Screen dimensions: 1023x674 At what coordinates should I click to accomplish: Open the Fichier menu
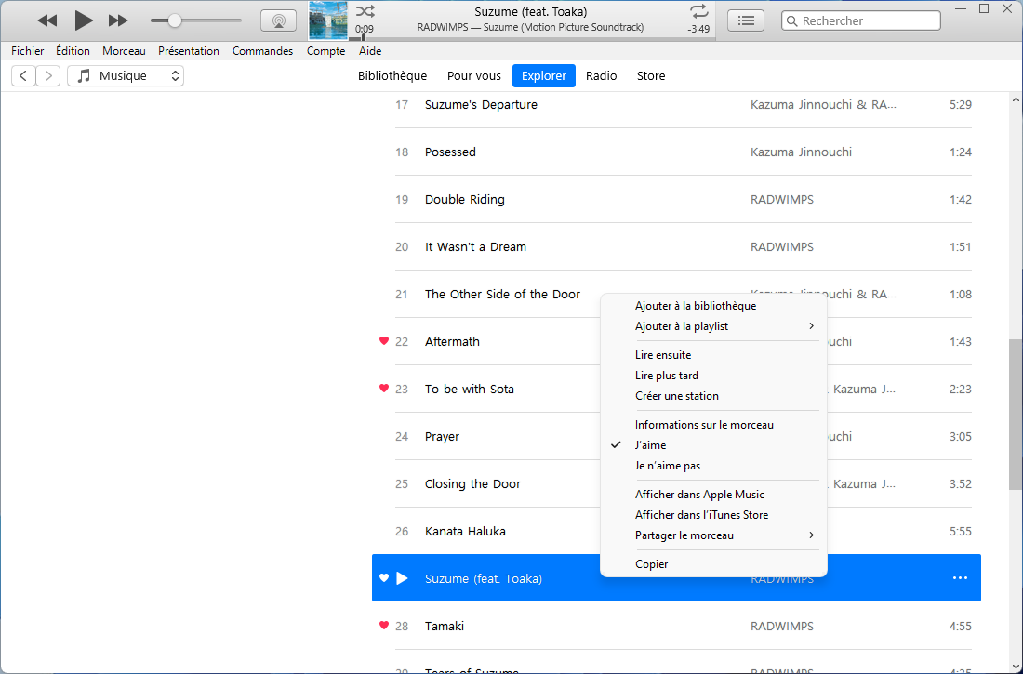pyautogui.click(x=27, y=51)
